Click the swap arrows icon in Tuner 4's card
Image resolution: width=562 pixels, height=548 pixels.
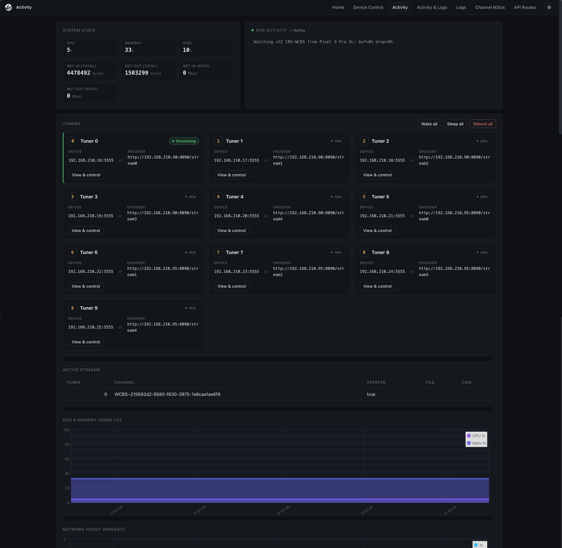pyautogui.click(x=266, y=216)
